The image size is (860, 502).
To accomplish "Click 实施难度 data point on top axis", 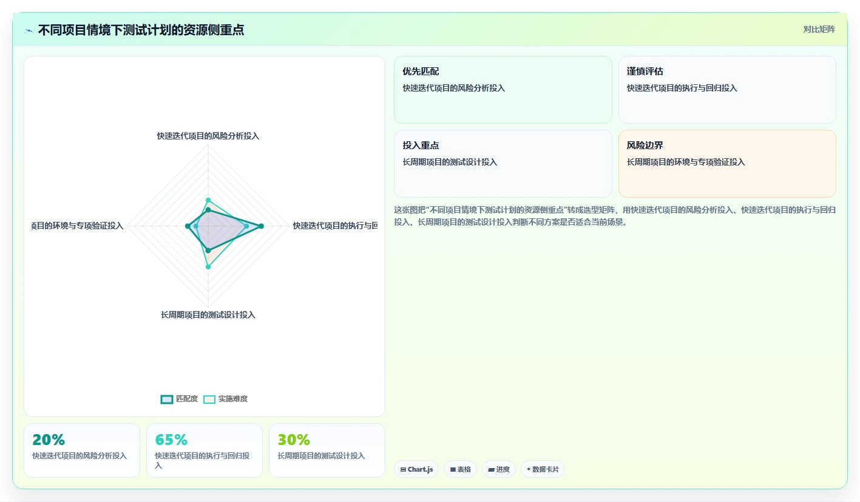I will coord(208,200).
